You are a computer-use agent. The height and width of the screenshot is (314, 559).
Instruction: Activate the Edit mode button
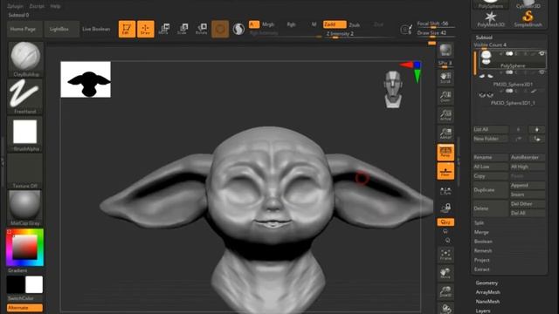[127, 29]
